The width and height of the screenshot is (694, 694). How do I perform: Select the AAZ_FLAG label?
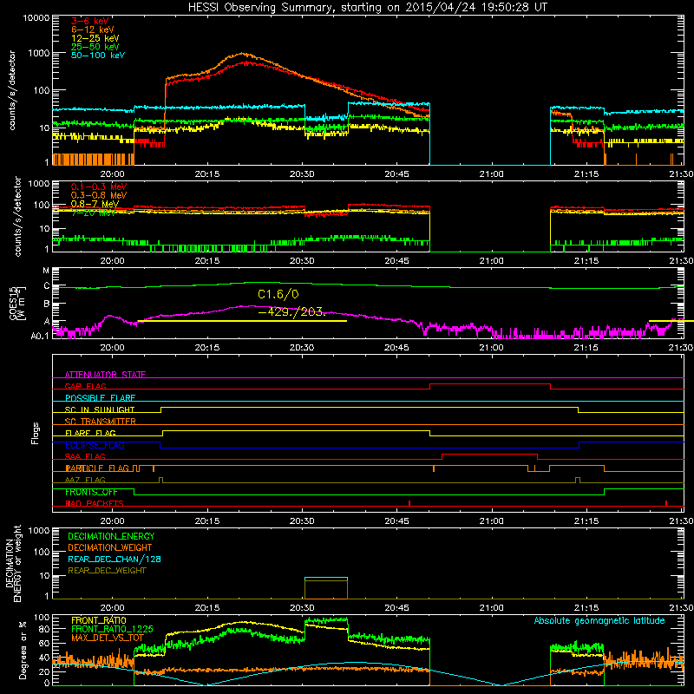(x=85, y=480)
